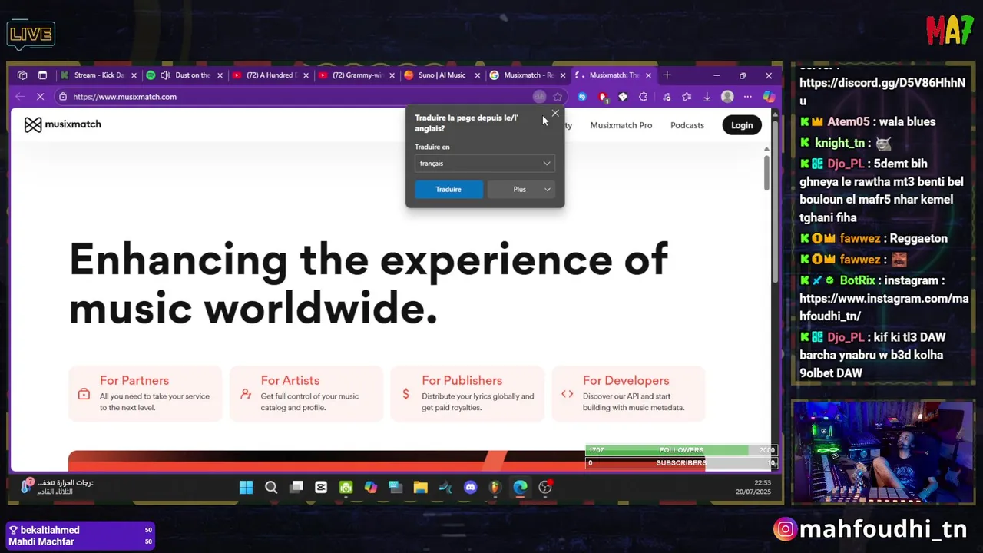Open Discord from the taskbar
This screenshot has width=983, height=553.
tap(470, 487)
